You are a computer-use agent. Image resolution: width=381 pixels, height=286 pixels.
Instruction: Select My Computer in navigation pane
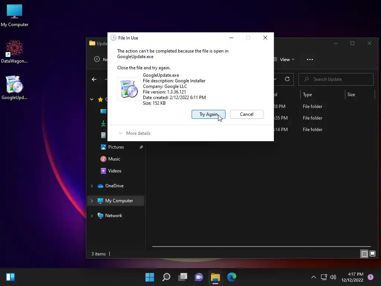tap(116, 201)
